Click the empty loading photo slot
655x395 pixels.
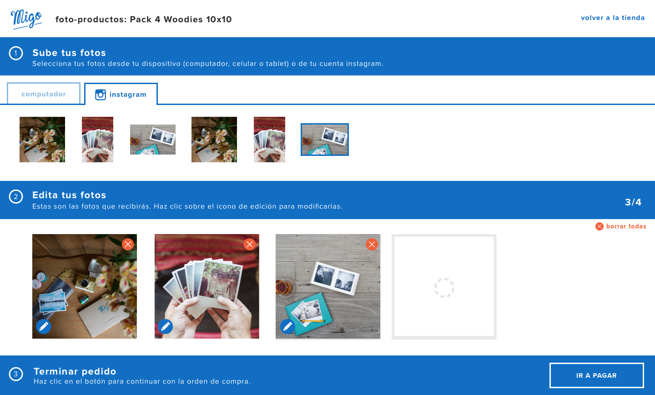coord(444,287)
